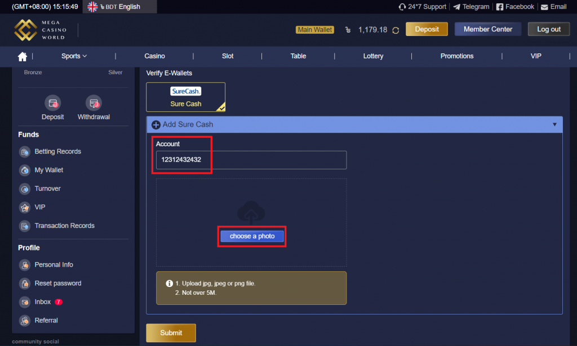Refresh the Main Wallet balance
Image resolution: width=577 pixels, height=346 pixels.
click(396, 30)
